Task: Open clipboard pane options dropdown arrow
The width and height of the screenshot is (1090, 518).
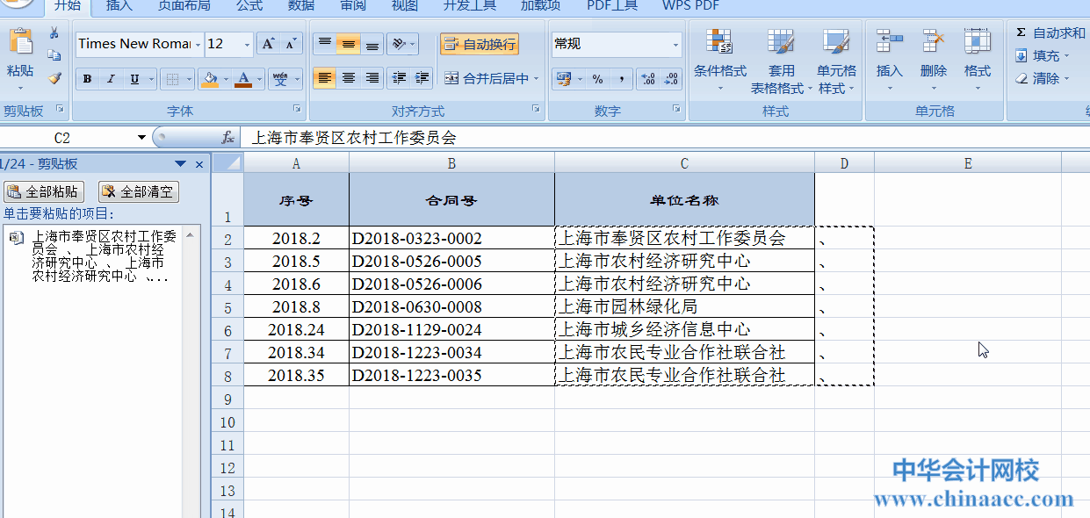Action: [180, 164]
